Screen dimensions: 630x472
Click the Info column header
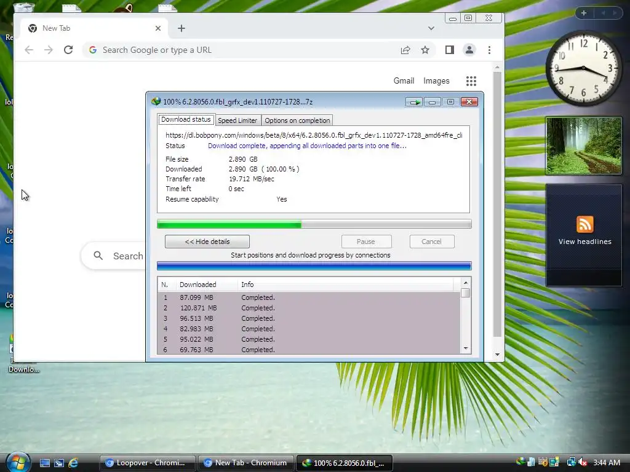click(x=346, y=285)
